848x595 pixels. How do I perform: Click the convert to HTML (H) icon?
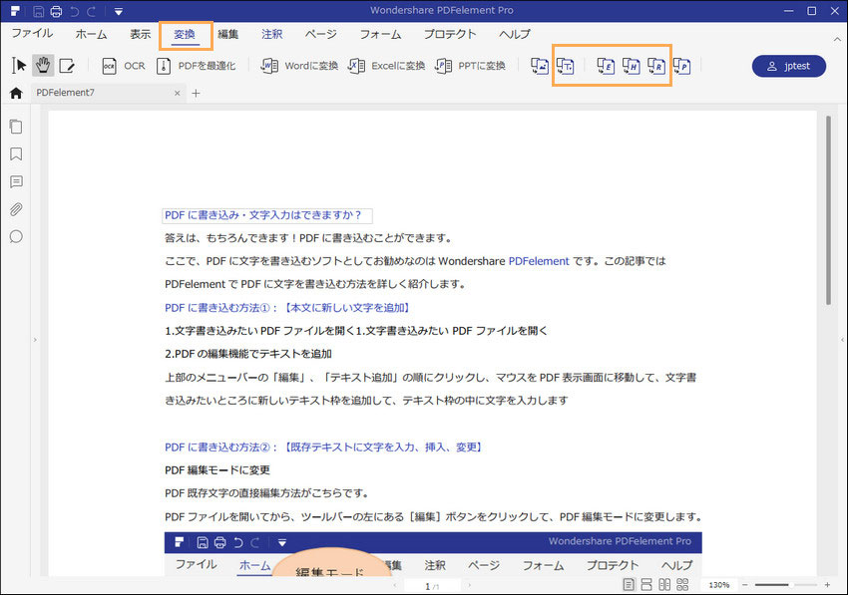click(x=631, y=66)
